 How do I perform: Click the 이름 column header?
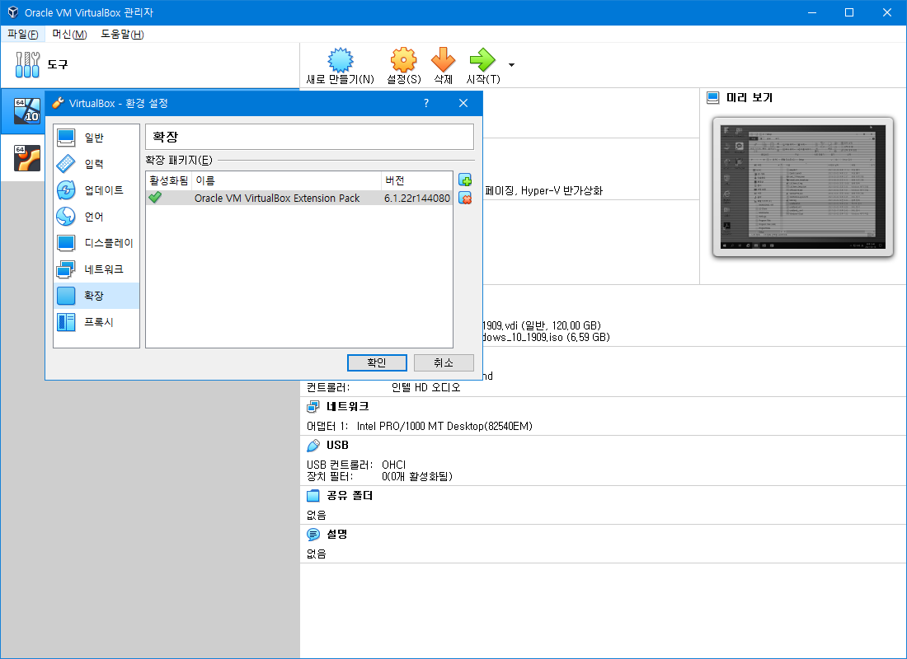pyautogui.click(x=286, y=180)
